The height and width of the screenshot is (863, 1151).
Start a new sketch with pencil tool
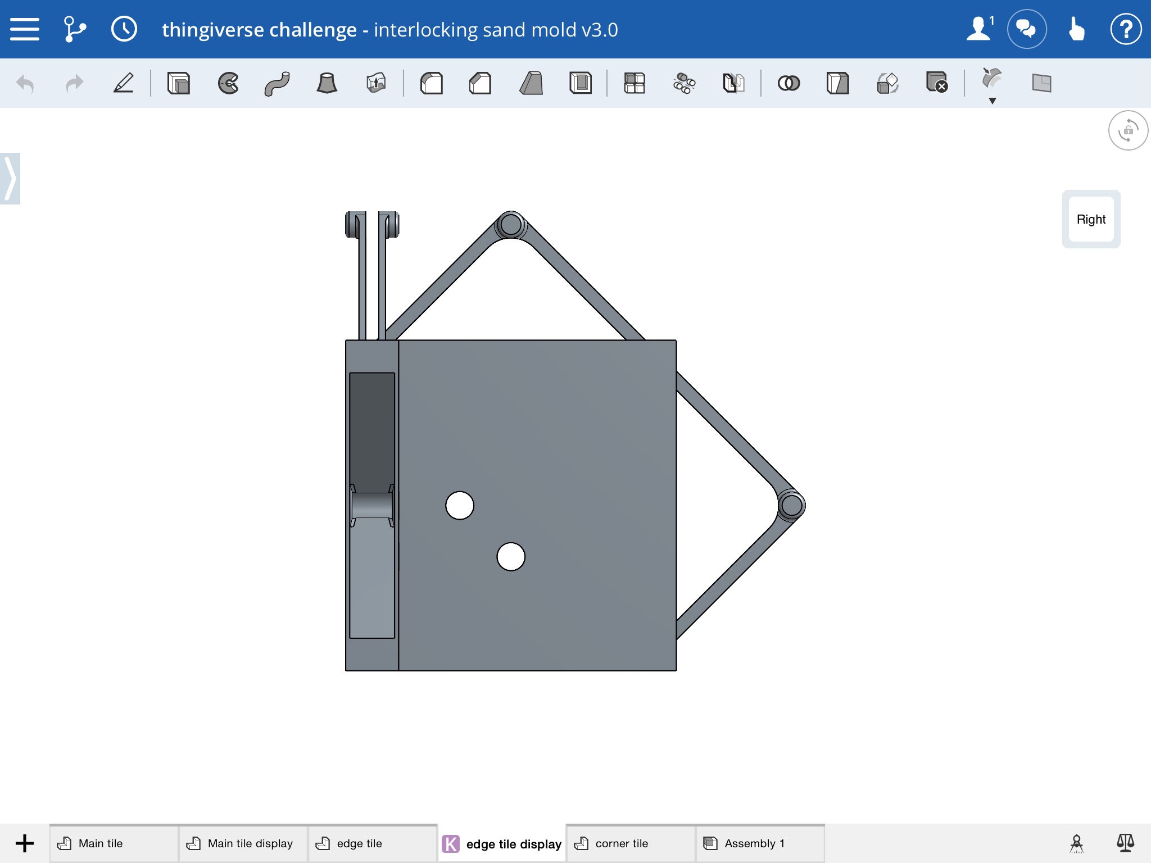(124, 83)
